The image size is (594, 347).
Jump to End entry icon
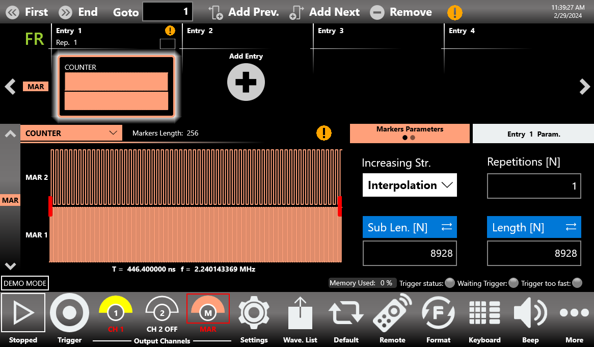coord(66,12)
